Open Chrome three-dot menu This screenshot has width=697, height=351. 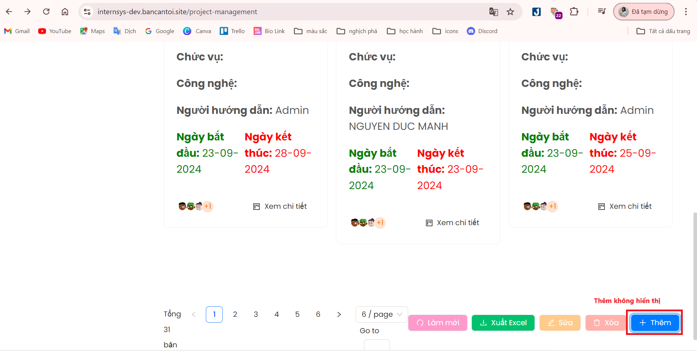tap(686, 12)
